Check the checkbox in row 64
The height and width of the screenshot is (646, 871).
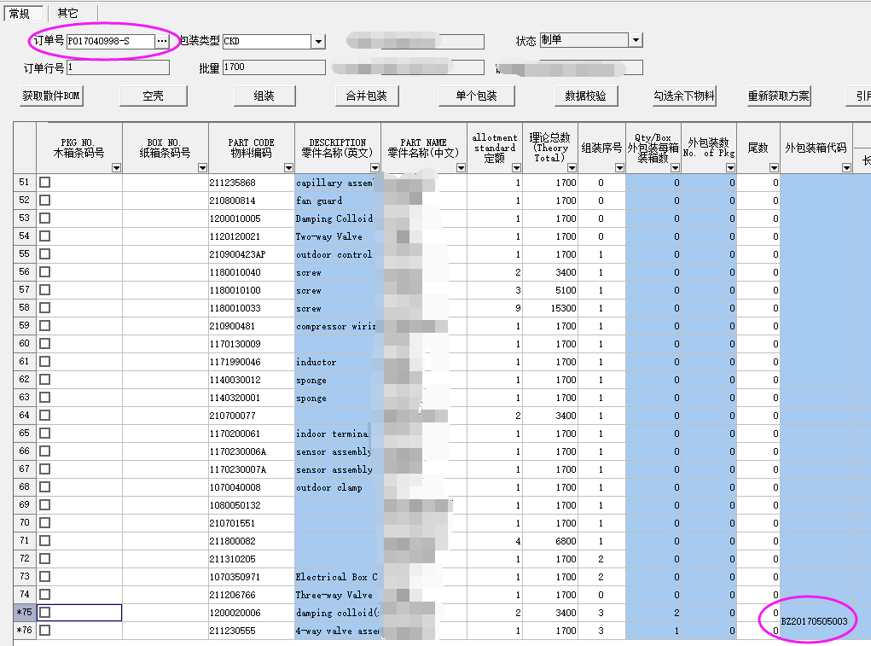(x=45, y=416)
